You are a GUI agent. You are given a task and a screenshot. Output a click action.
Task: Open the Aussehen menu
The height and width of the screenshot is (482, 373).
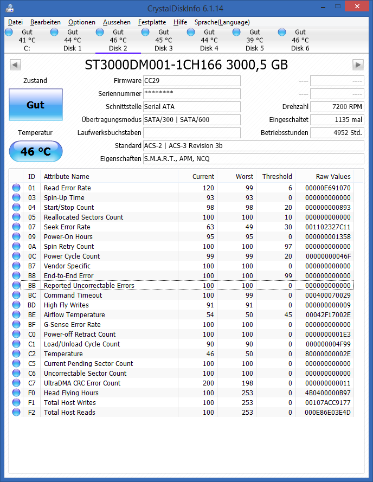[117, 22]
